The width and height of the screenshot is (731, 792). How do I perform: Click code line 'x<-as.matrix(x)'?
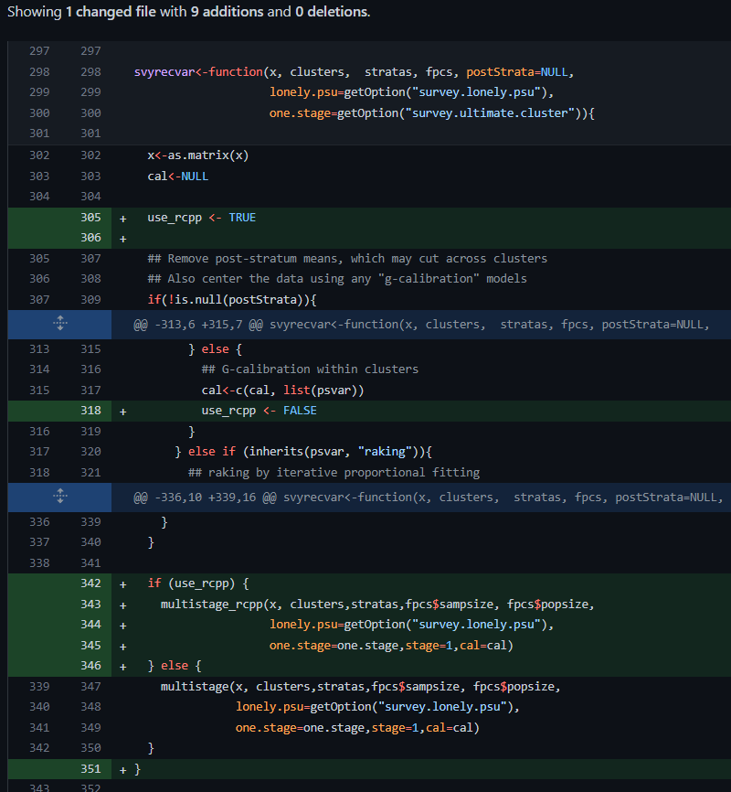(198, 155)
